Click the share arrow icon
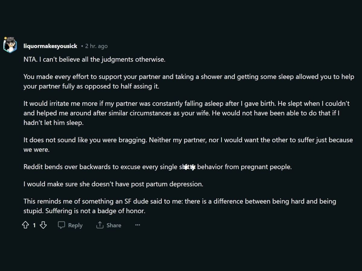 (100, 225)
